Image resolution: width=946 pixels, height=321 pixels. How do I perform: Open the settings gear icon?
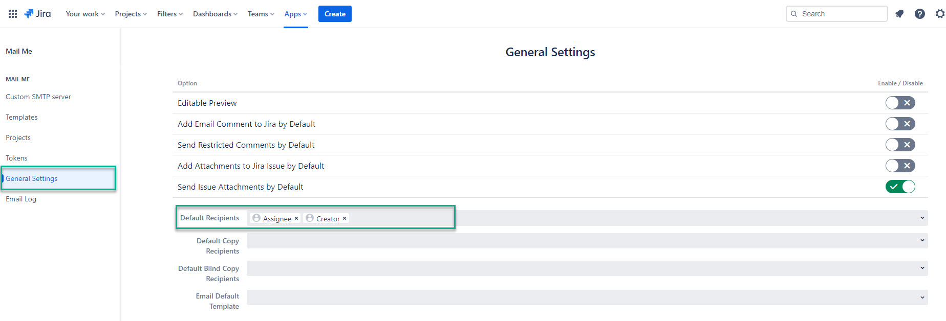click(x=940, y=14)
